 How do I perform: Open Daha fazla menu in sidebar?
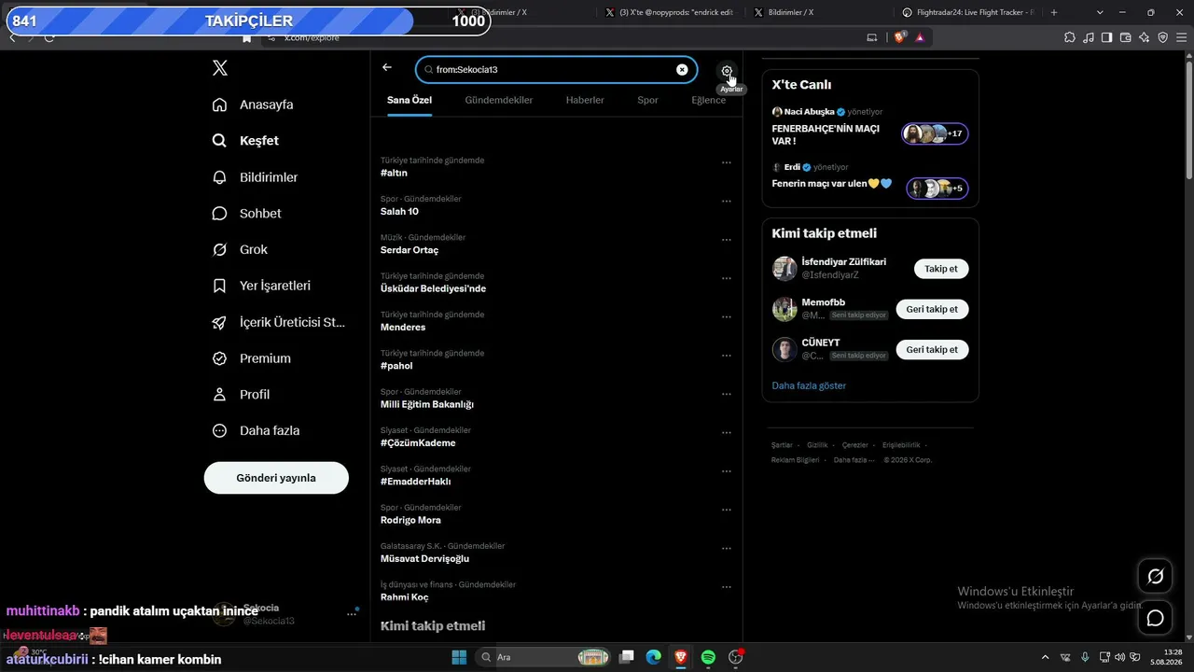pos(256,431)
